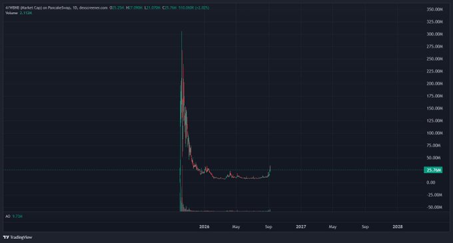Click the 250.00M price axis label
Image resolution: width=453 pixels, height=243 pixels.
pos(434,59)
